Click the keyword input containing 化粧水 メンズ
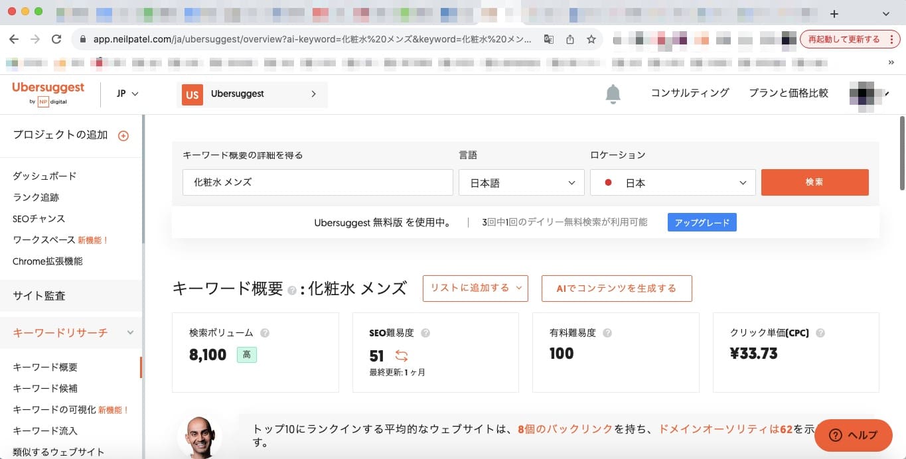The image size is (906, 459). coord(317,182)
